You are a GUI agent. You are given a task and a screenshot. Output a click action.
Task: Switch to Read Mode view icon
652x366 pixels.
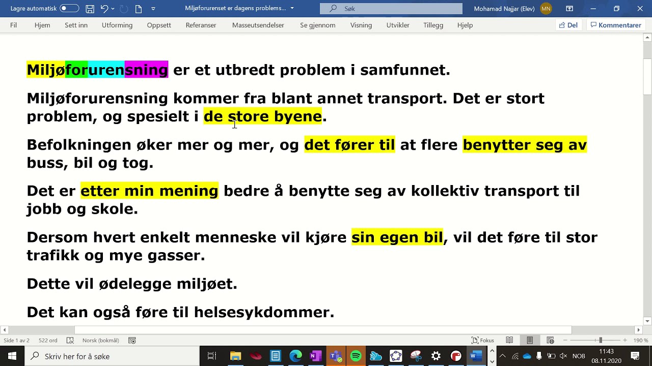509,341
